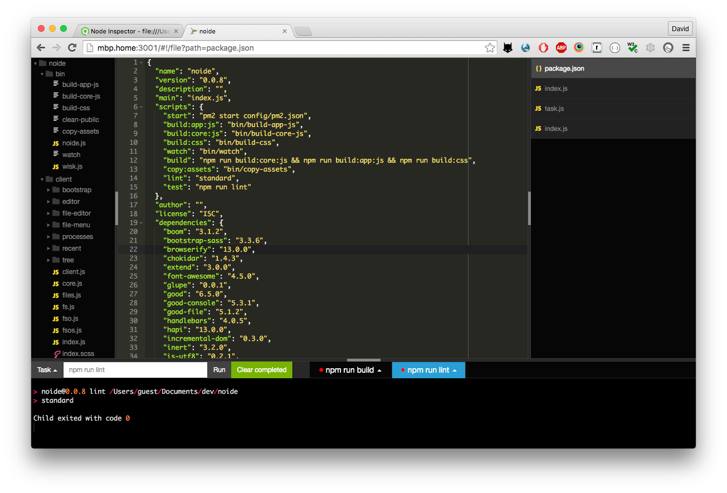The height and width of the screenshot is (493, 727).
Task: Bookmark the page with the star icon
Action: tap(490, 48)
